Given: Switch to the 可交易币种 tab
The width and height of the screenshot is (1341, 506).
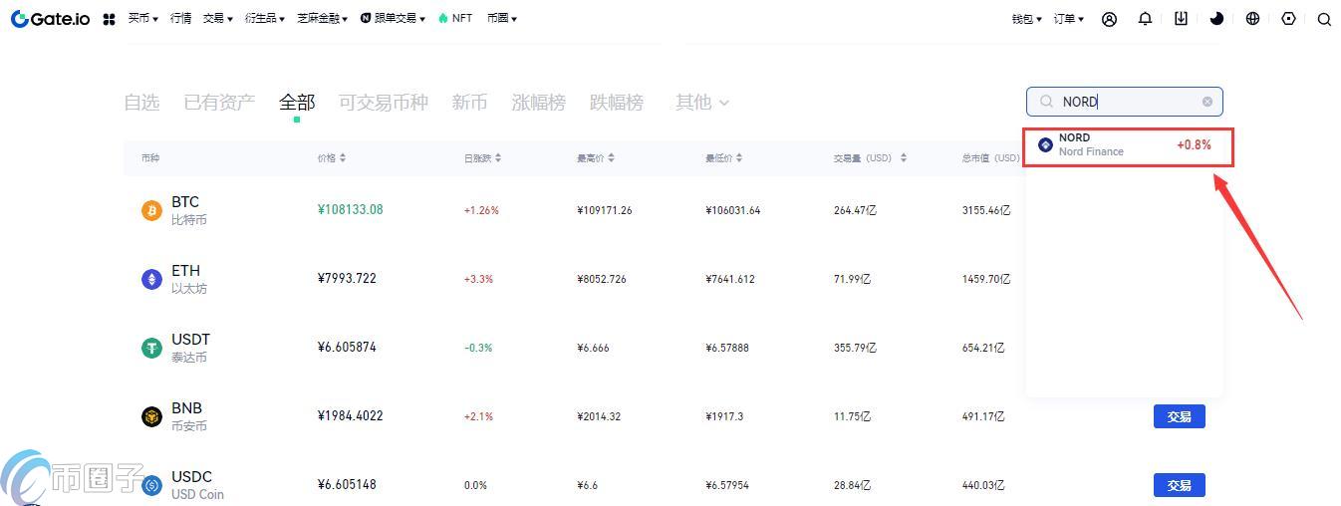Looking at the screenshot, I should 384,102.
